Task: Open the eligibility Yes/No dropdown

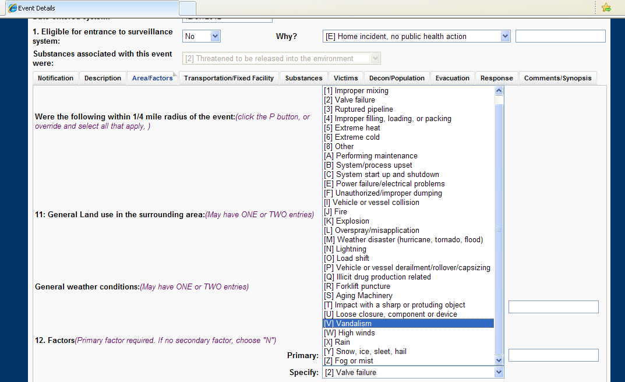Action: [x=202, y=36]
